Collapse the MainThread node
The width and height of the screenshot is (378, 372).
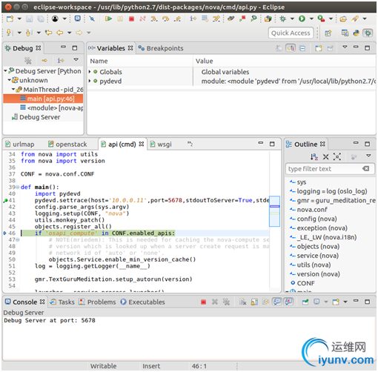coord(13,89)
